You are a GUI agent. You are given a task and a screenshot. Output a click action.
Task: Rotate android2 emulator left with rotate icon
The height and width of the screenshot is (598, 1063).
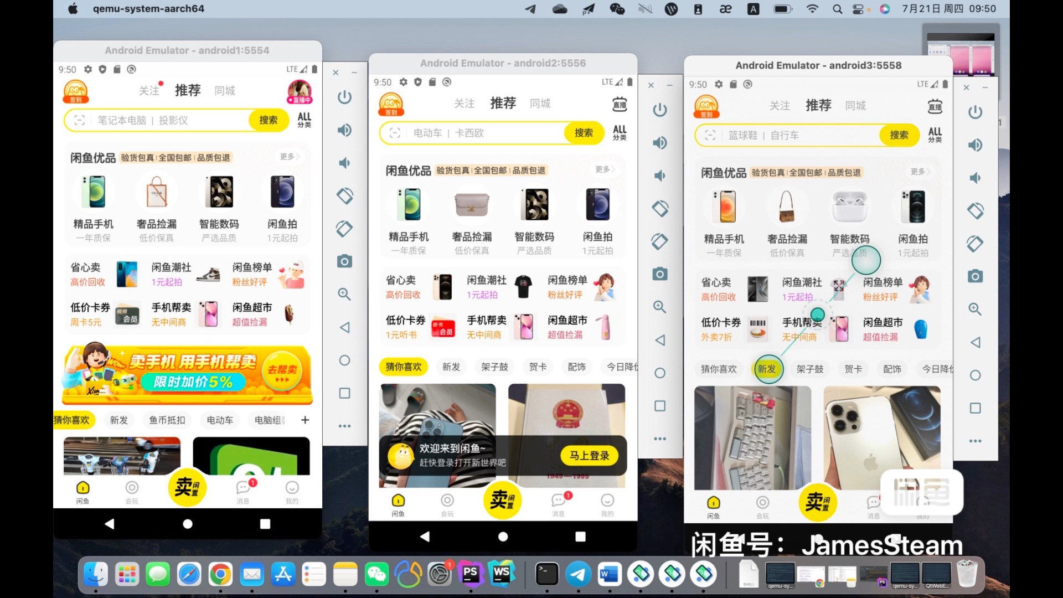[659, 209]
